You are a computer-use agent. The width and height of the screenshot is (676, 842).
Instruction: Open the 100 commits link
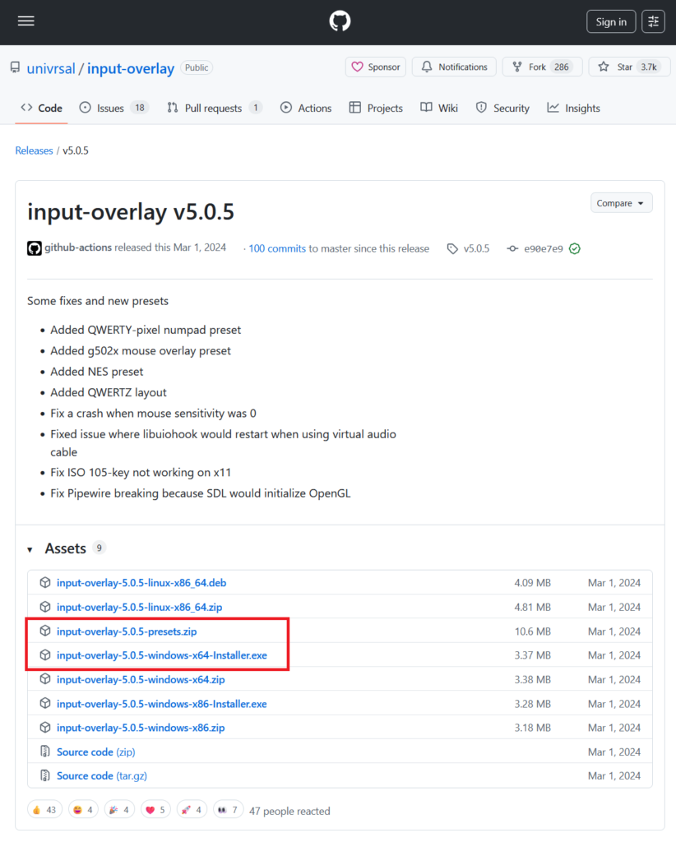[x=277, y=248]
